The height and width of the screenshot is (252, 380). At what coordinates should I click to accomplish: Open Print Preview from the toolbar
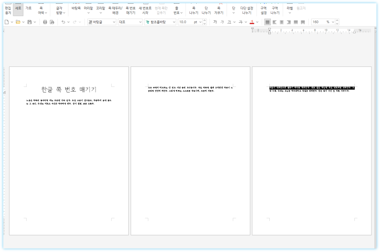[x=52, y=22]
